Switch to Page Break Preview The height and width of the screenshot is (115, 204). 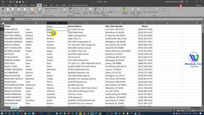pyautogui.click(x=183, y=111)
